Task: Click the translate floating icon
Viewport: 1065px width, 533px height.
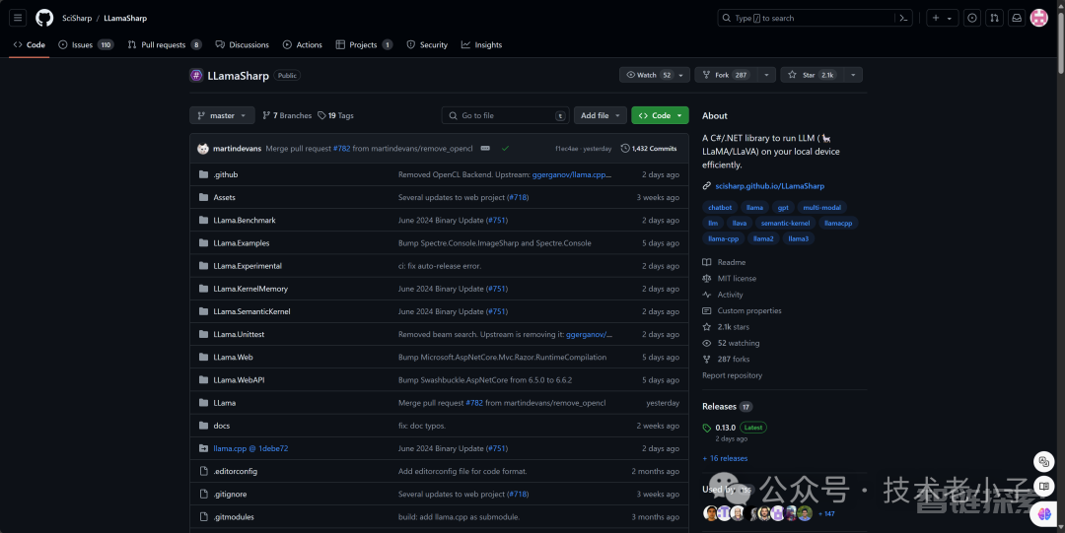Action: (1044, 462)
